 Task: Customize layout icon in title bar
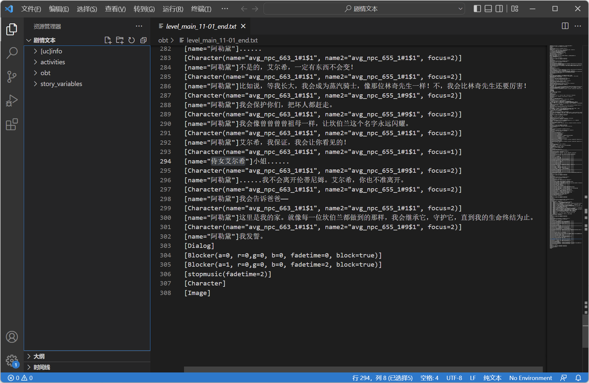point(514,8)
